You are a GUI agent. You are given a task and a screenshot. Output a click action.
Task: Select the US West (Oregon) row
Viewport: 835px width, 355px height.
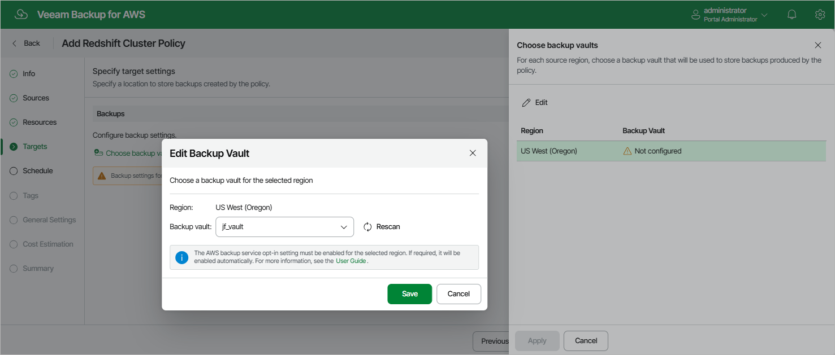point(671,151)
